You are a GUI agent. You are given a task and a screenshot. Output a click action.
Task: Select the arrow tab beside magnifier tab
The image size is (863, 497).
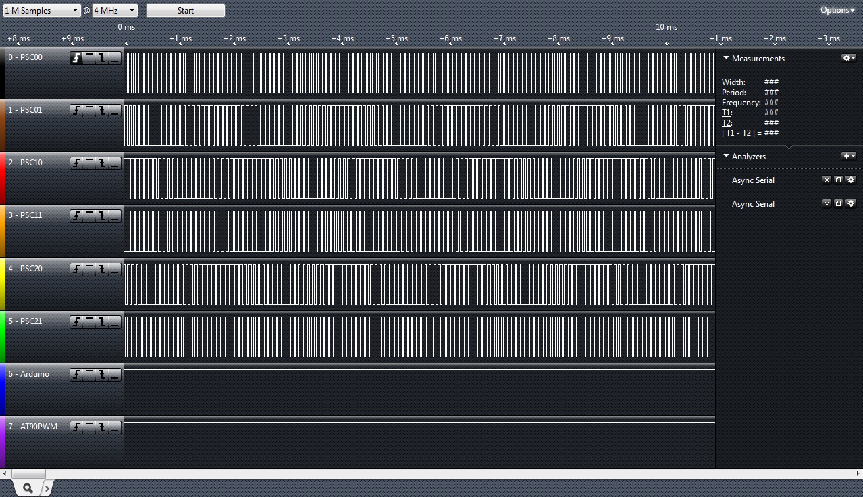(47, 488)
